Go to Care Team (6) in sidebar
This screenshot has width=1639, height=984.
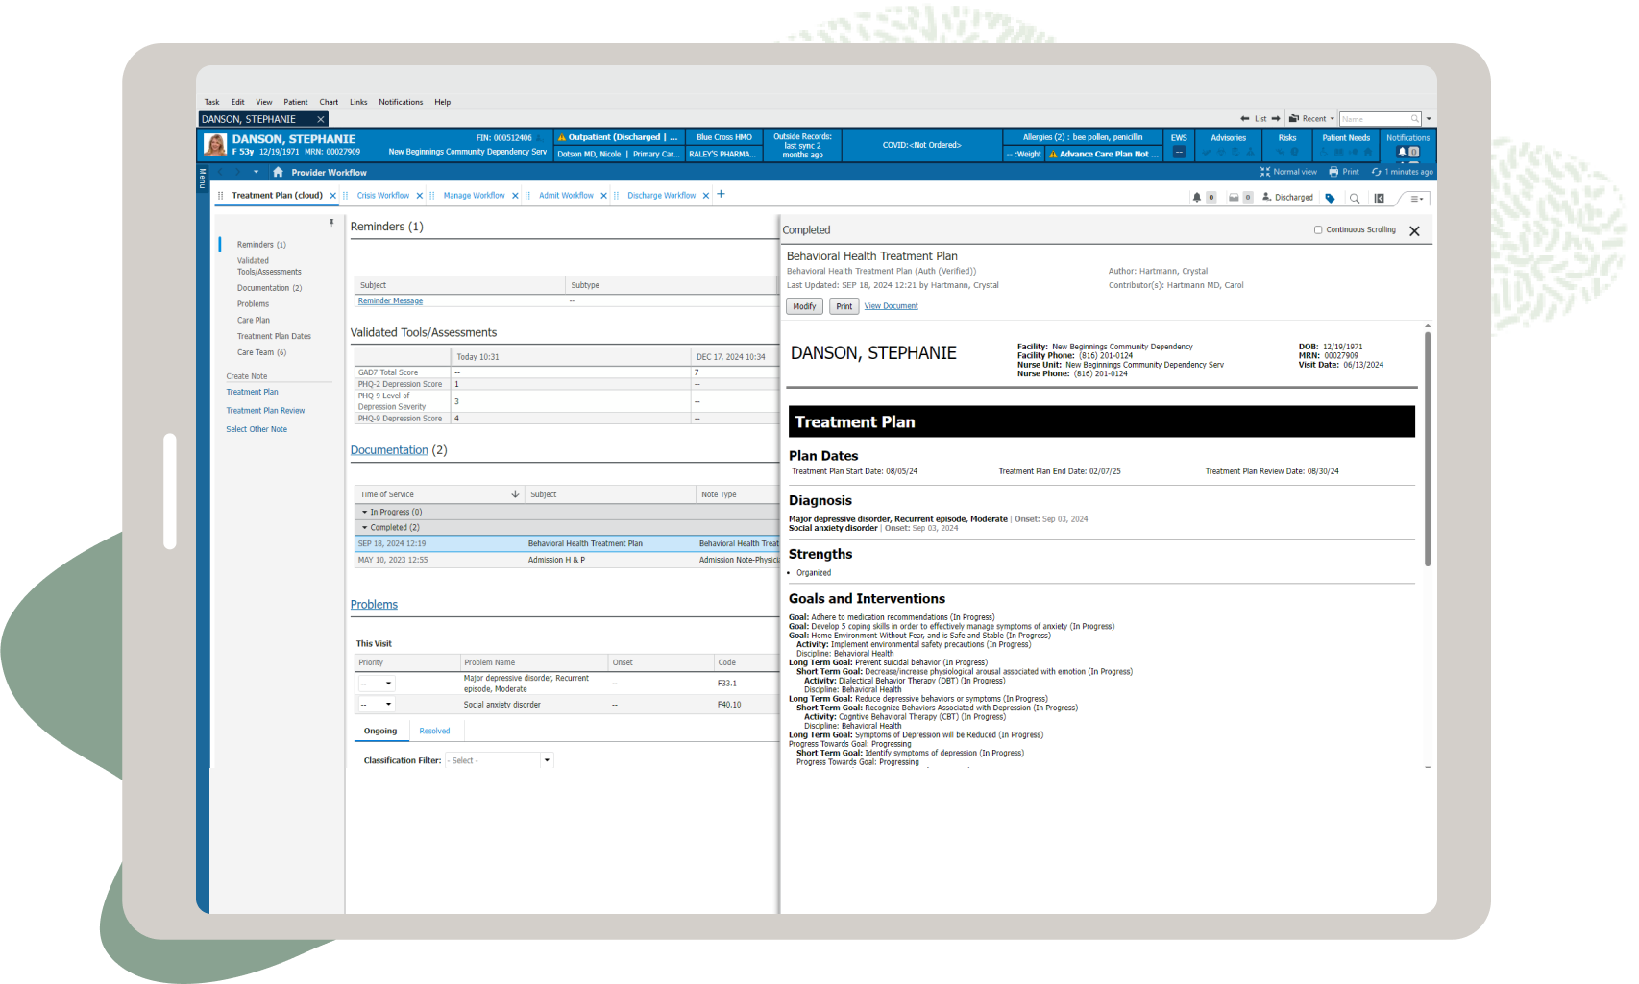pyautogui.click(x=261, y=352)
